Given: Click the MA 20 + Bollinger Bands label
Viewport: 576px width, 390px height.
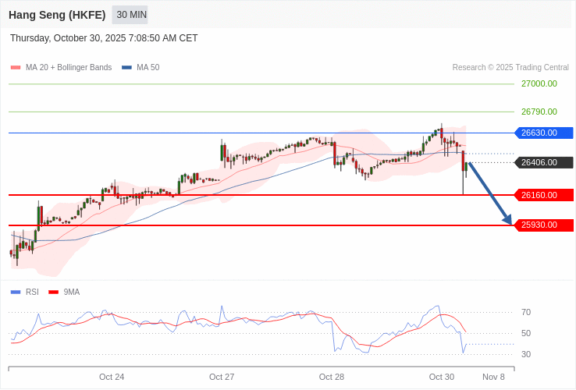Looking at the screenshot, I should click(x=69, y=68).
